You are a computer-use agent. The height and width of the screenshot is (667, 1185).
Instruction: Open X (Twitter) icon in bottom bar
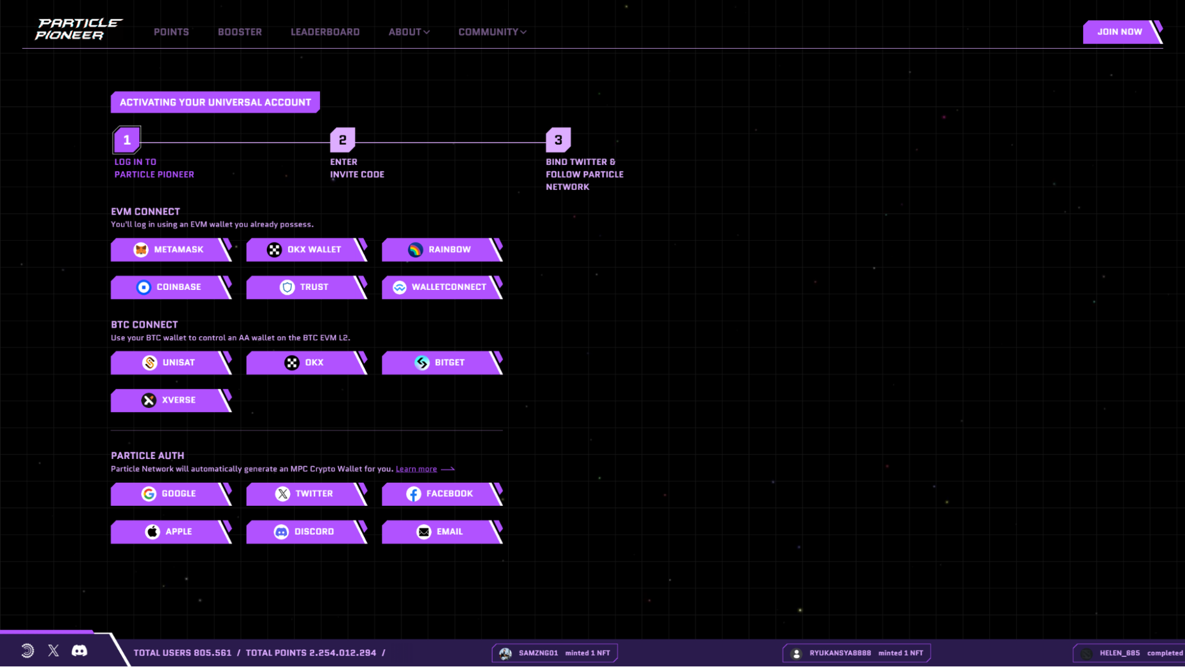(53, 651)
